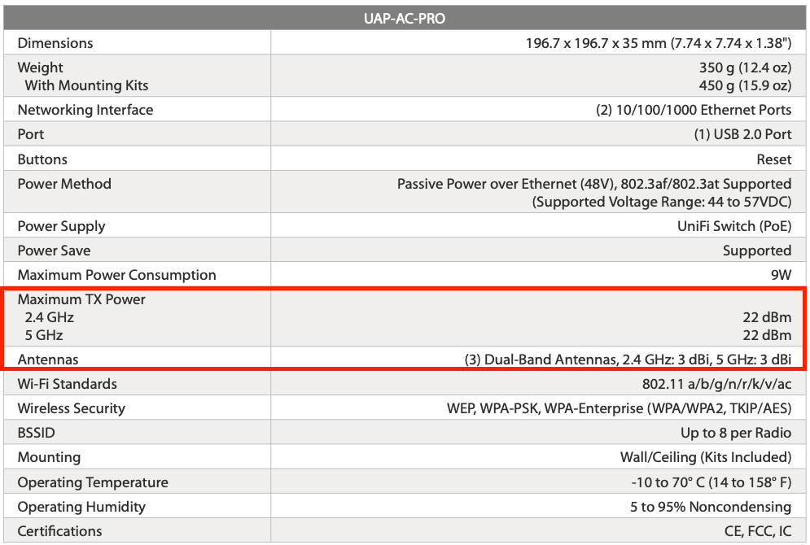
Task: Select the 350 g (12.4 oz) value
Action: coord(746,68)
